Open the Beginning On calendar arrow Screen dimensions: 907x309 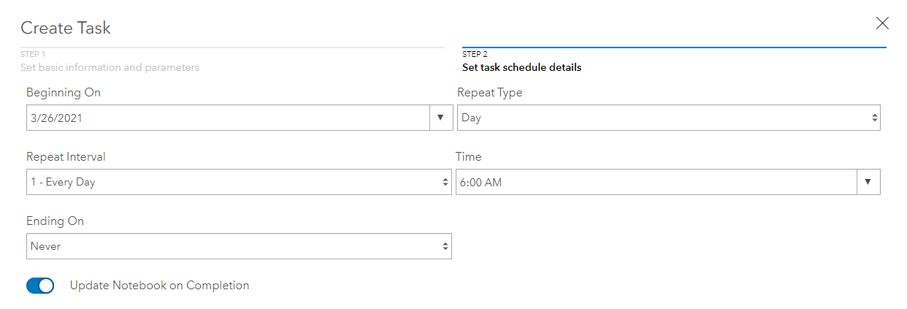[440, 118]
